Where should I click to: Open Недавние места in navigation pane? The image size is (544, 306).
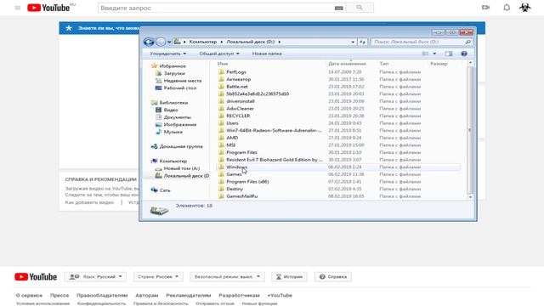coord(183,81)
